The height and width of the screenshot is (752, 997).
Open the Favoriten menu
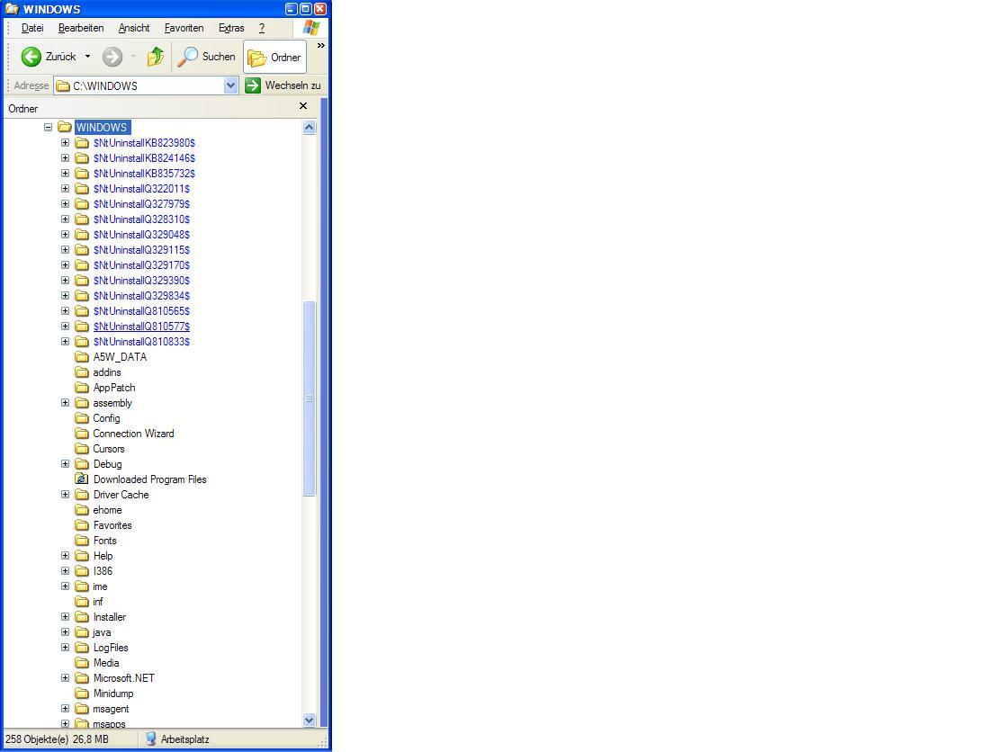[x=184, y=28]
